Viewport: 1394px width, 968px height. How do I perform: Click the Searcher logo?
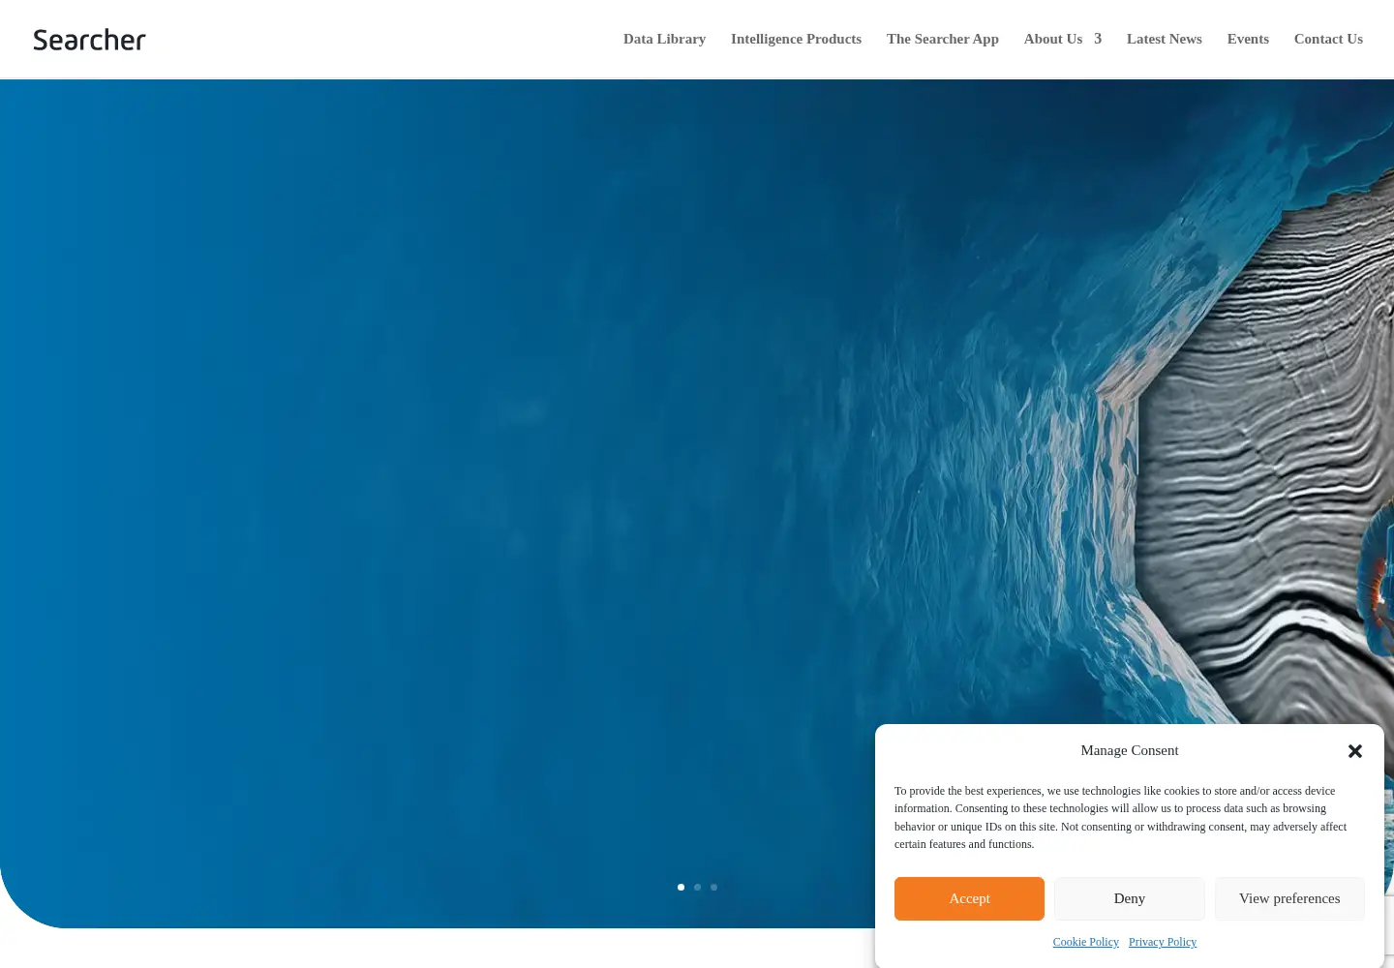89,40
